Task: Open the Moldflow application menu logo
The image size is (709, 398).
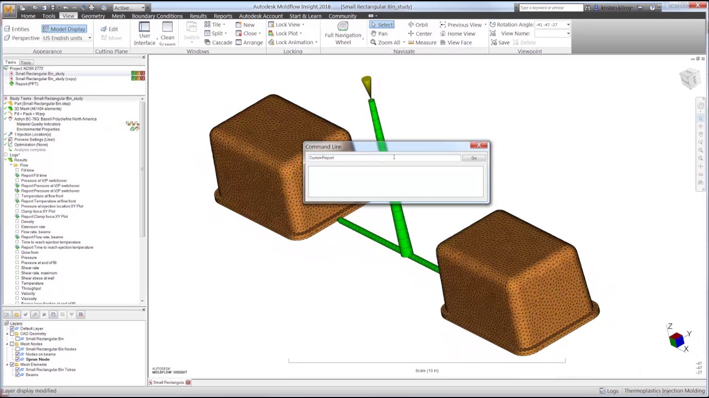Action: (x=8, y=11)
